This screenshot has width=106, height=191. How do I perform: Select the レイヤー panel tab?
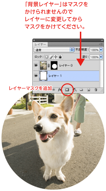point(40,44)
